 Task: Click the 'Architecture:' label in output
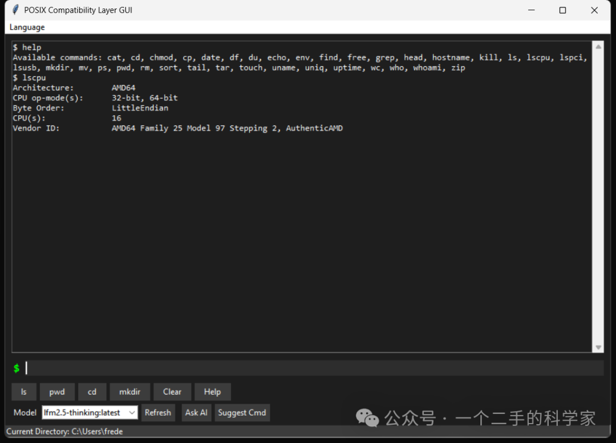tap(43, 88)
